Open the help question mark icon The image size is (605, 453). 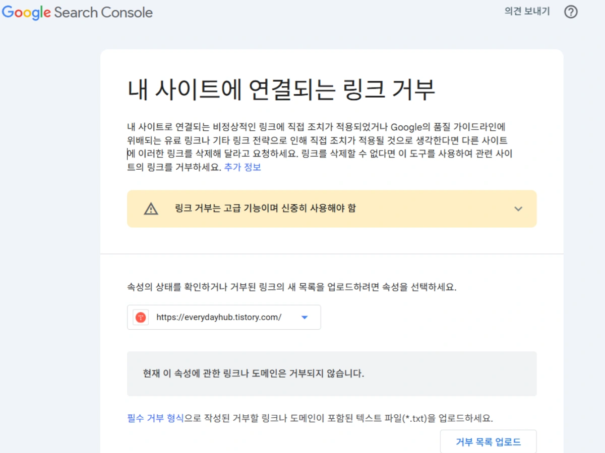(x=570, y=12)
